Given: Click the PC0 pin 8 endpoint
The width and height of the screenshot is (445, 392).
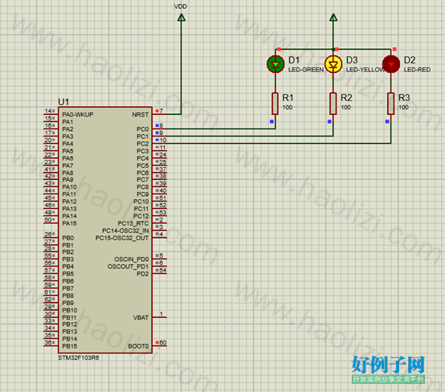Looking at the screenshot, I should point(157,125).
